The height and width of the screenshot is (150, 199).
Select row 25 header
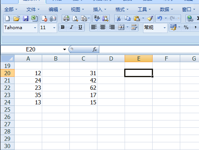point(7,109)
